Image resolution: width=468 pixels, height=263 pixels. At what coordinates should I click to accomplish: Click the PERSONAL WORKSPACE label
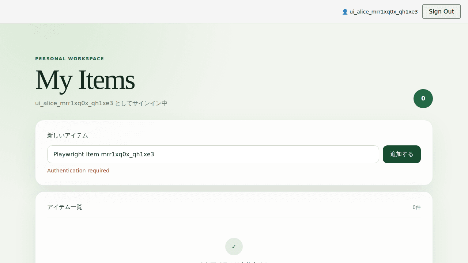(x=69, y=58)
